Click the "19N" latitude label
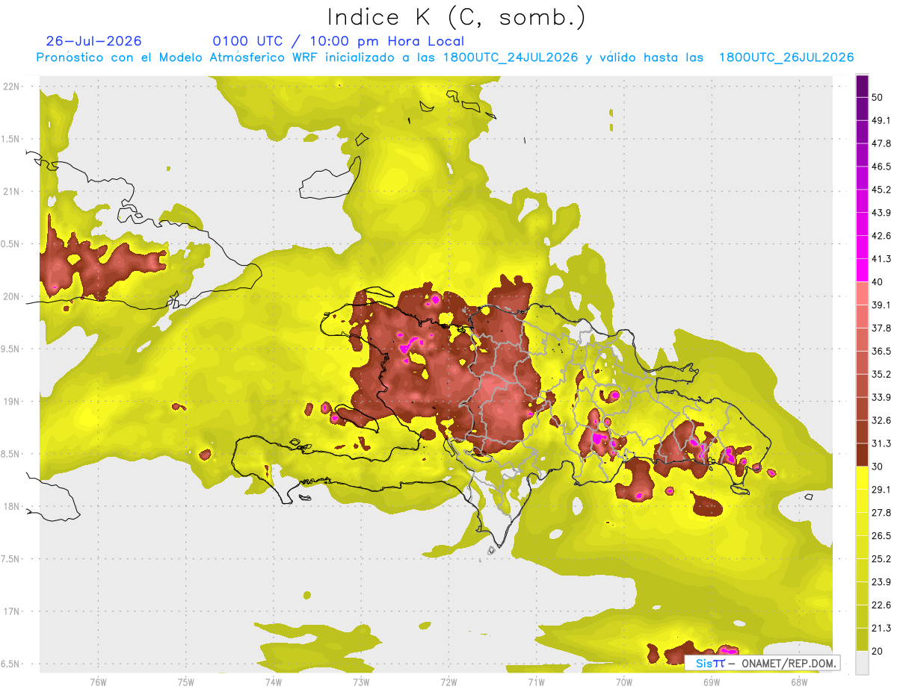 [x=11, y=401]
